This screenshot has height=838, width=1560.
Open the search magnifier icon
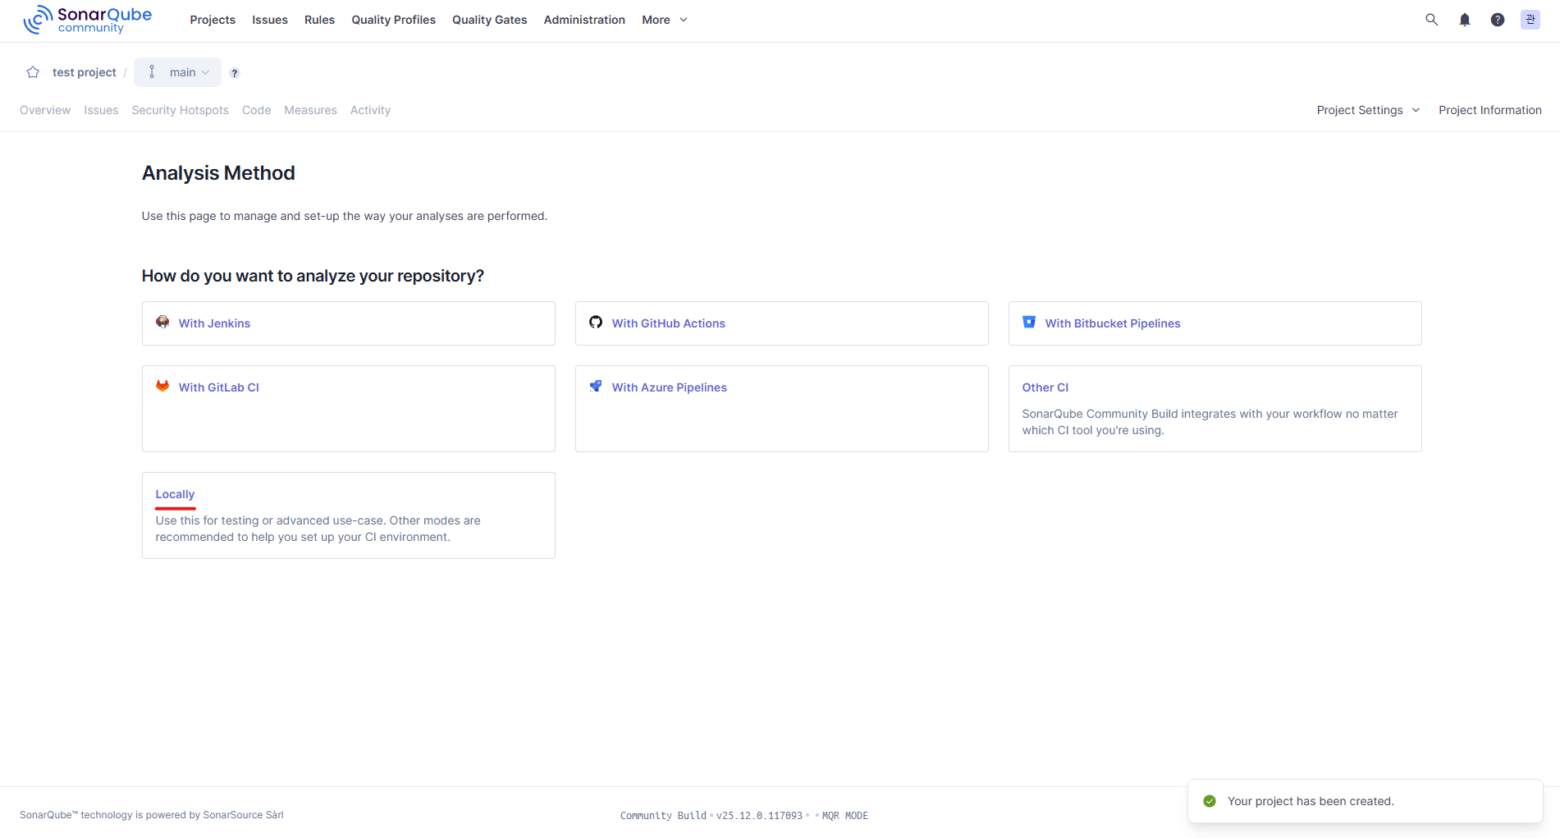click(x=1431, y=20)
